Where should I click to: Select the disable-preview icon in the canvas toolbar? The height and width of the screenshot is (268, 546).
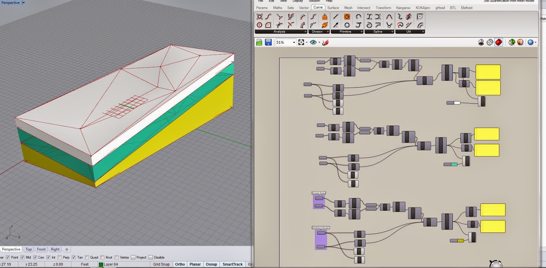coord(481,42)
